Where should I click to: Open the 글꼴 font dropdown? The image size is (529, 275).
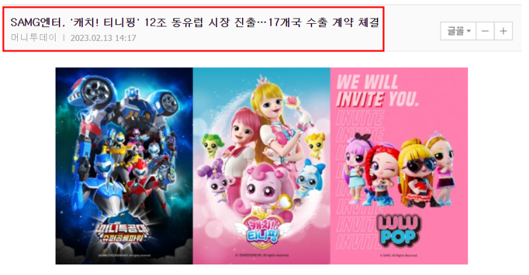click(458, 31)
